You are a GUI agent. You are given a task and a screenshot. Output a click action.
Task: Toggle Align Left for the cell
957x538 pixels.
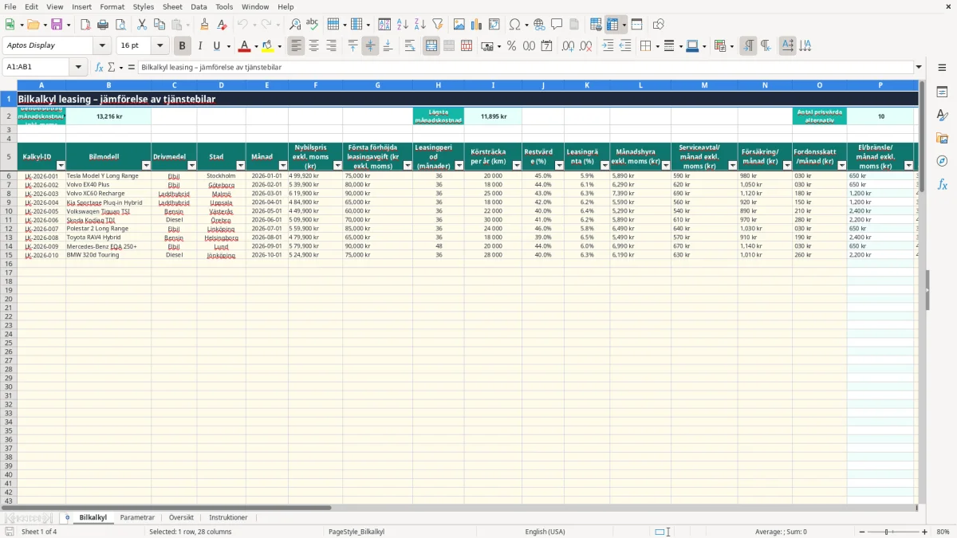tap(297, 46)
